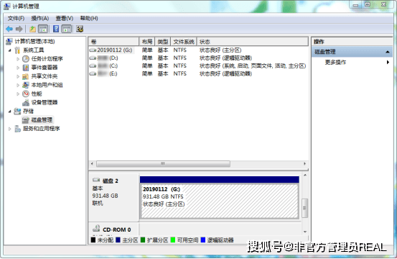Select the 任务计划程序 clock icon
The image size is (397, 259).
click(x=26, y=59)
